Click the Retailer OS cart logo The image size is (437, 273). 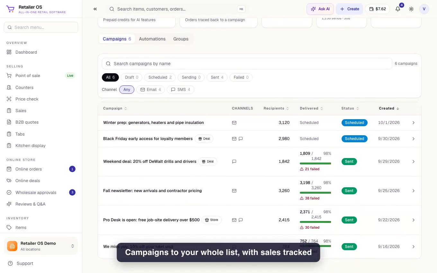(x=10, y=9)
